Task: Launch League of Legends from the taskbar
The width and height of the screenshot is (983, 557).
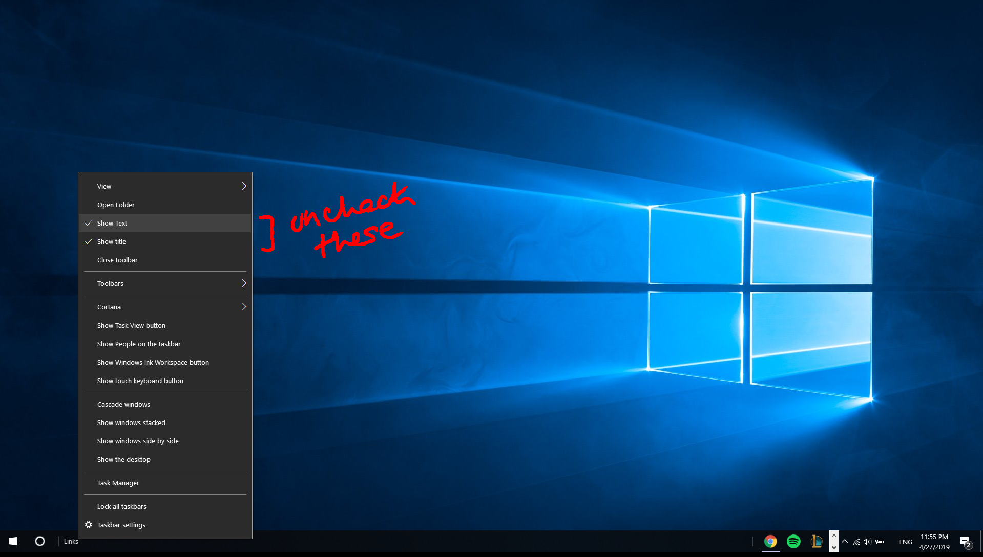Action: (x=816, y=541)
